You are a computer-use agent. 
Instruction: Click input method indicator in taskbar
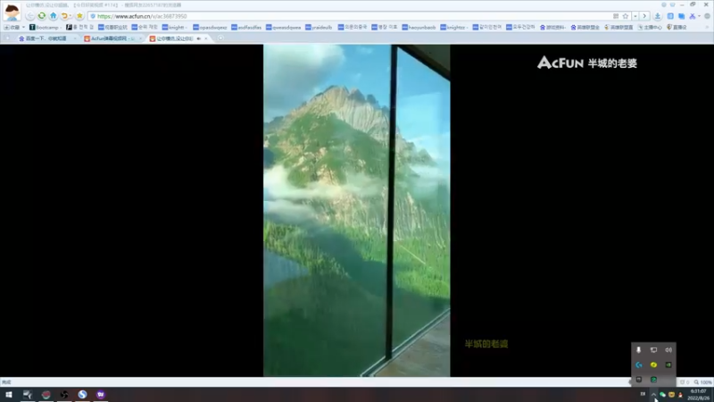pyautogui.click(x=643, y=394)
